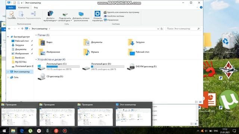
Task: Select the Документы folder icon
Action: pyautogui.click(x=86, y=42)
